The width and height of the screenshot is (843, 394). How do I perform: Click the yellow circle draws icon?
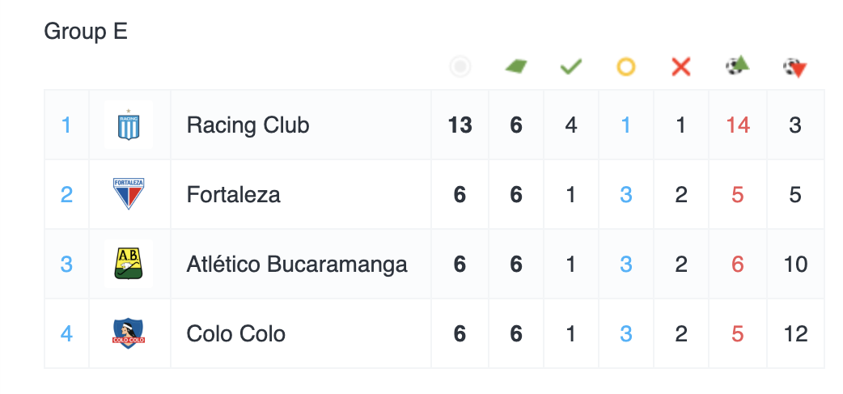pyautogui.click(x=626, y=66)
